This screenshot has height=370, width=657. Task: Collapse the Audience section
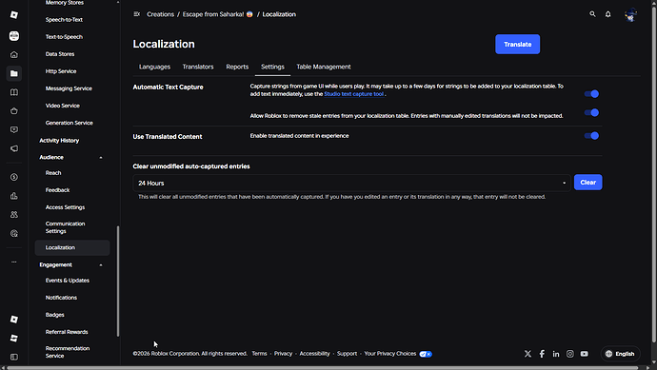click(101, 158)
